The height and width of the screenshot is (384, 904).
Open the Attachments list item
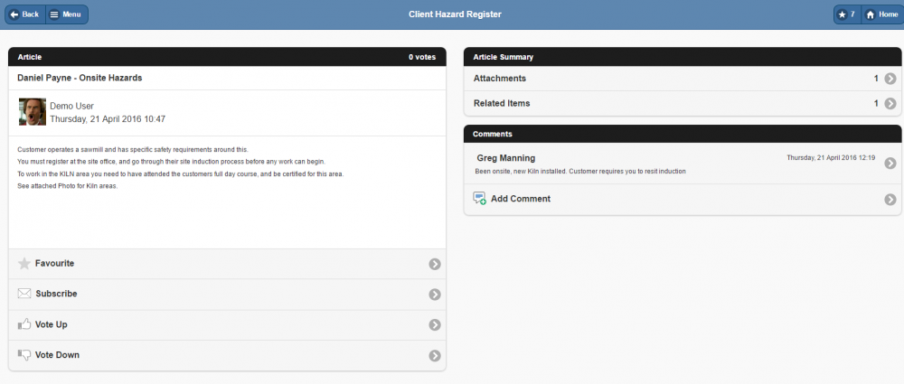[x=500, y=79]
